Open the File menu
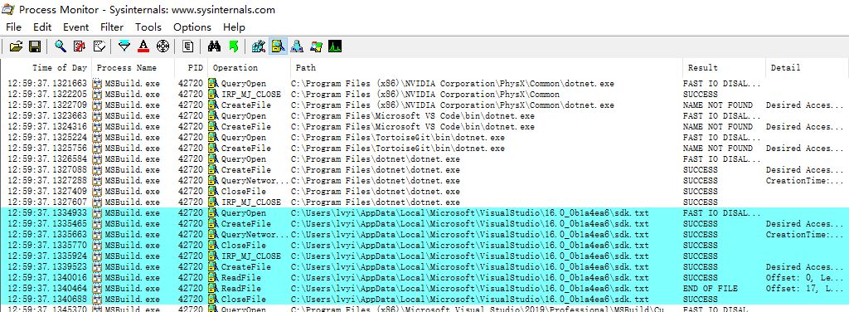Screen dimensions: 849x312 click(13, 27)
